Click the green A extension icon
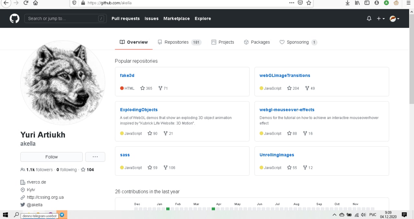Screen dimensions: 414x219 point(386,3)
